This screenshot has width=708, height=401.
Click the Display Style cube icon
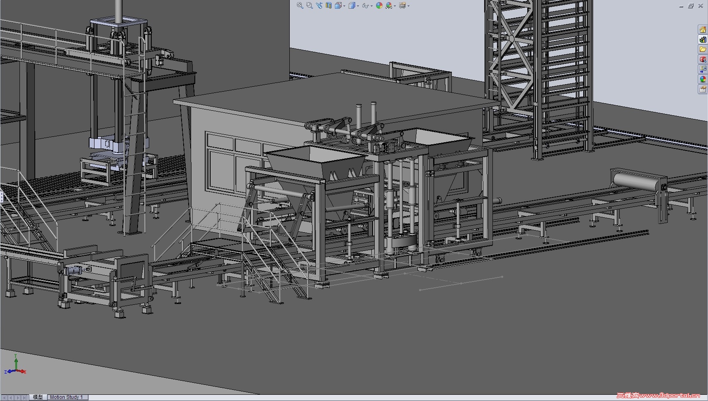click(x=352, y=5)
